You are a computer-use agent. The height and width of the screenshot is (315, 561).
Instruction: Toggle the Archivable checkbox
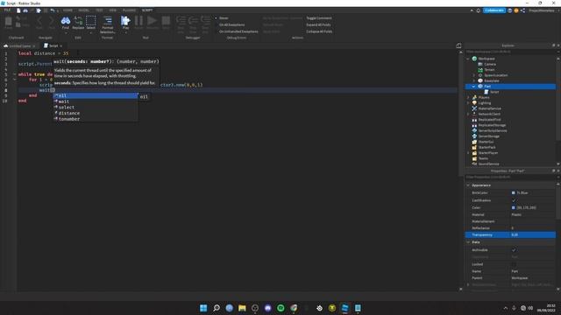click(x=514, y=250)
